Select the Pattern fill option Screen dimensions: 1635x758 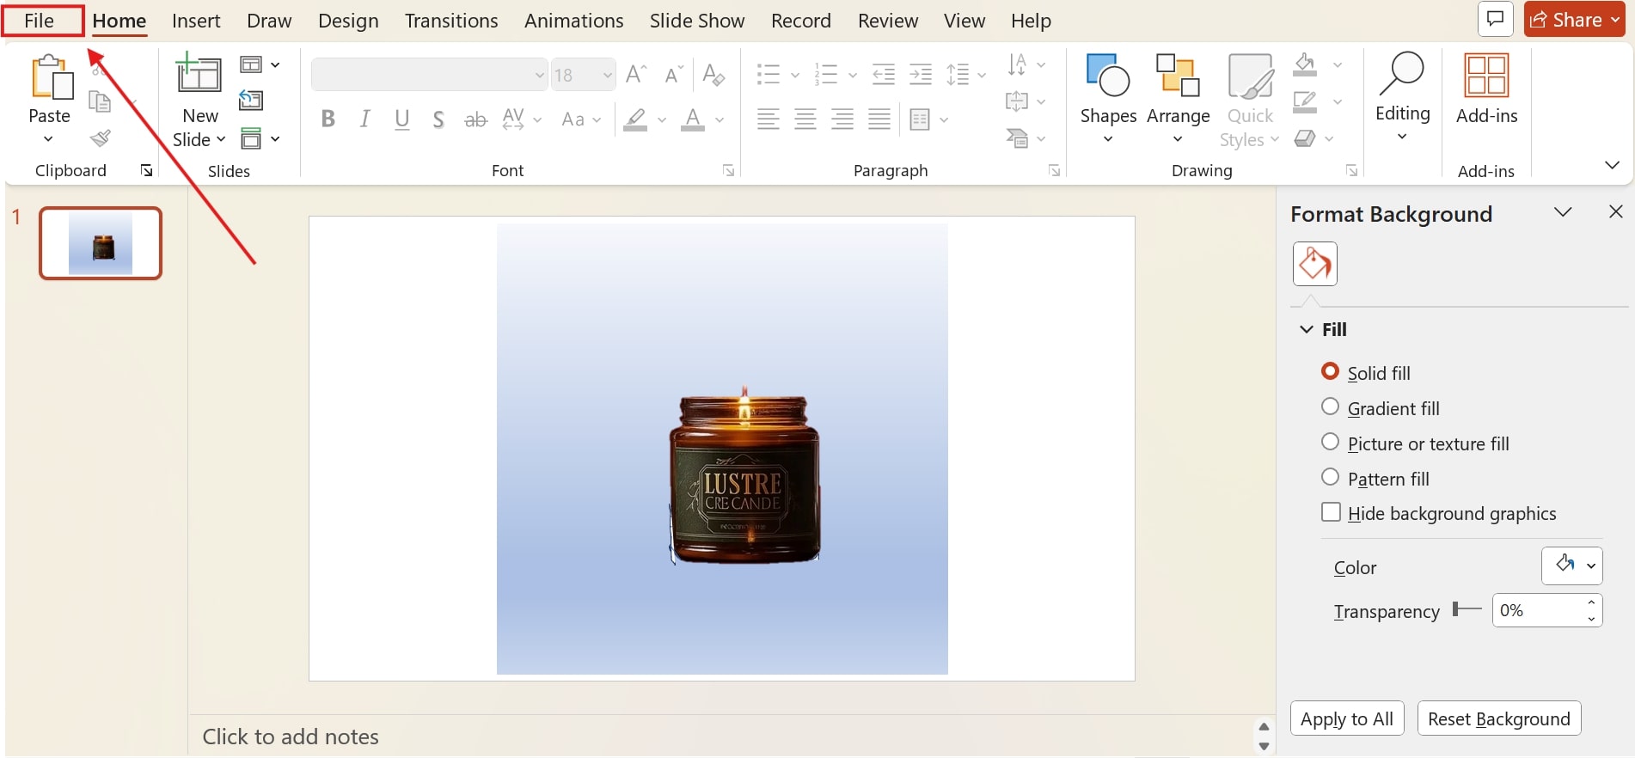[x=1330, y=477]
